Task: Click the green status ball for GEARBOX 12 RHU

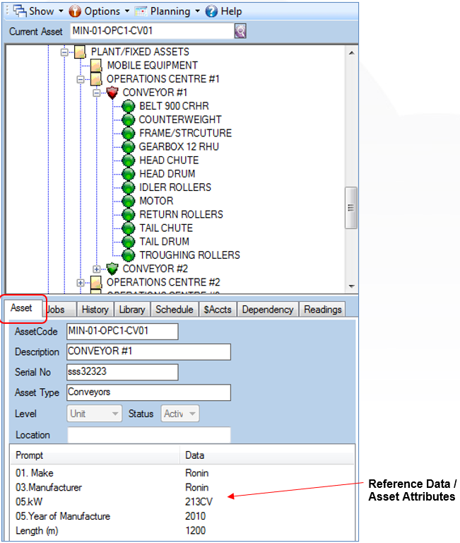Action: [x=129, y=147]
